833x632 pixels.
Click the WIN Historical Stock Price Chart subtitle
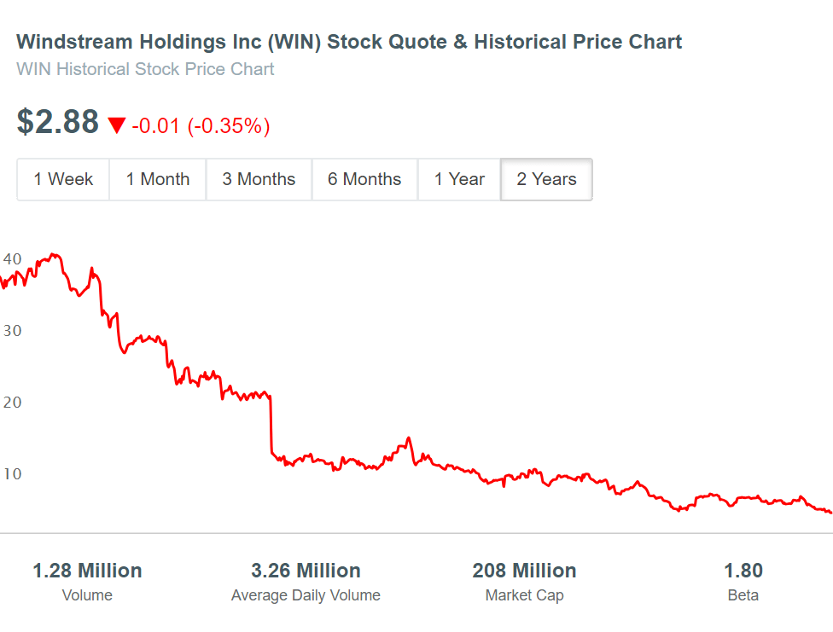click(x=146, y=69)
